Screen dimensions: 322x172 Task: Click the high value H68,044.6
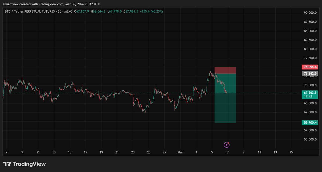click(x=98, y=12)
